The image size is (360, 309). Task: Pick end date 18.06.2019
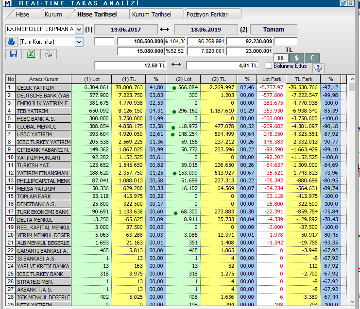coord(206,29)
